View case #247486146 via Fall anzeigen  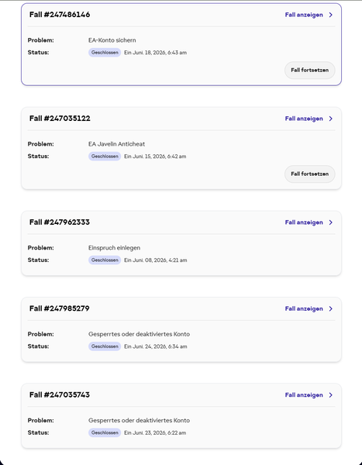(304, 15)
